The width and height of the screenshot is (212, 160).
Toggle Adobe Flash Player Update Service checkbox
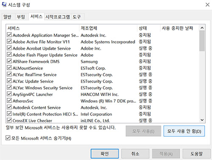(9, 55)
